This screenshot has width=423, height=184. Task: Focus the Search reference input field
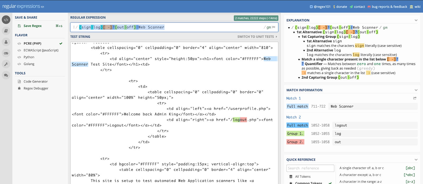(310, 168)
